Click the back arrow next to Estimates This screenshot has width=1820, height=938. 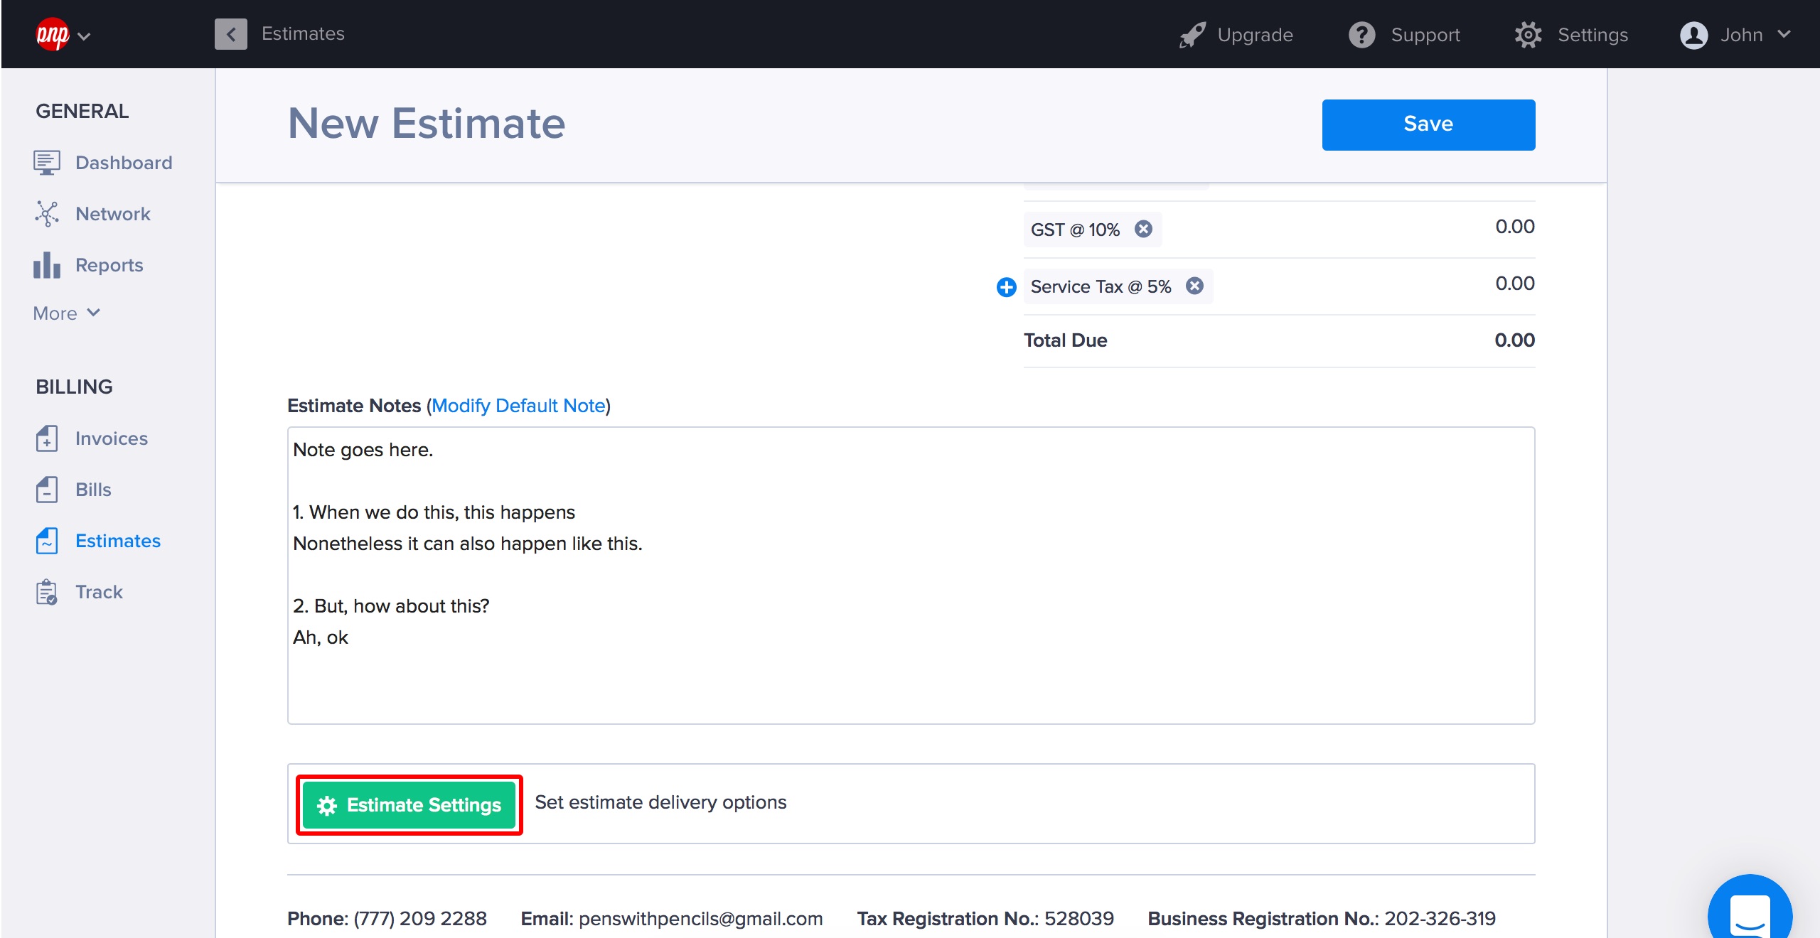pyautogui.click(x=230, y=34)
